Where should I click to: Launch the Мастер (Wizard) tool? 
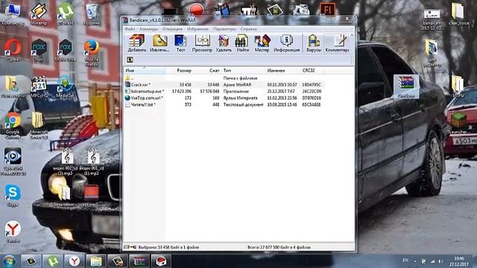262,43
